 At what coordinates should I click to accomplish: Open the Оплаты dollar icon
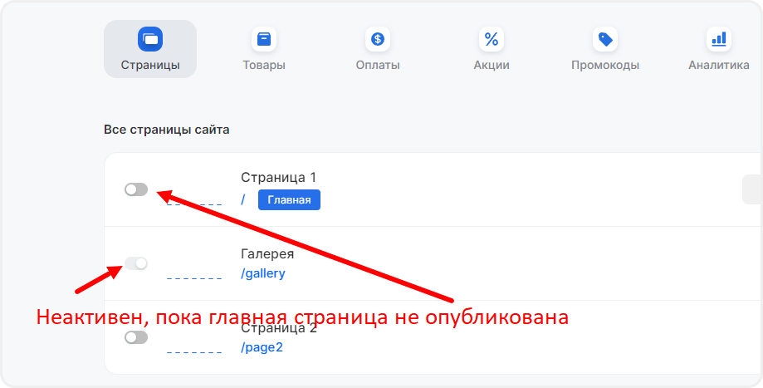(x=378, y=39)
